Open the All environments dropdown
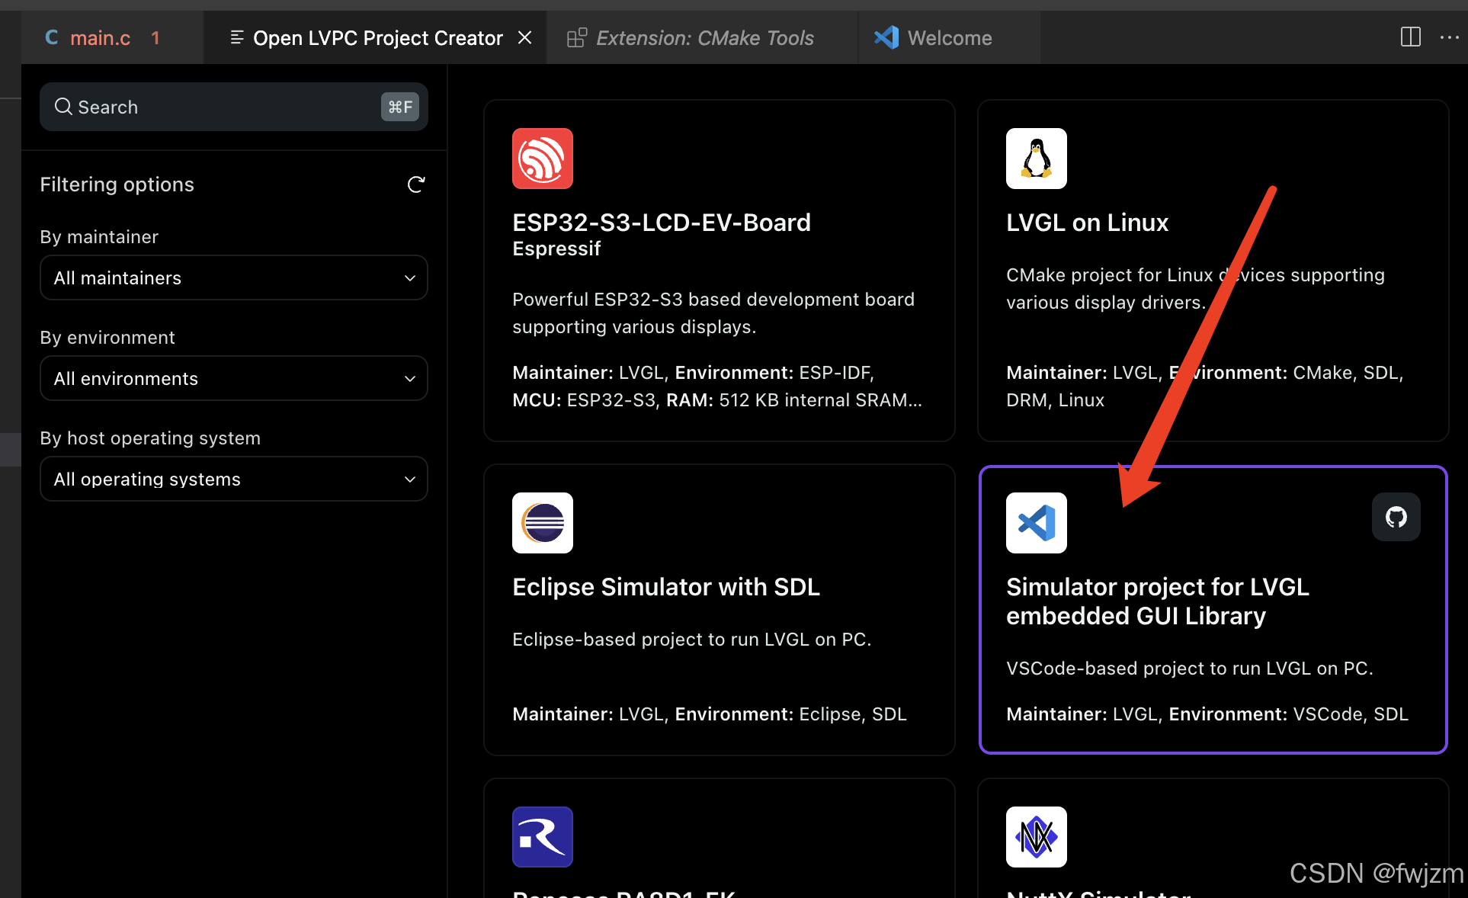Image resolution: width=1468 pixels, height=898 pixels. [x=234, y=378]
